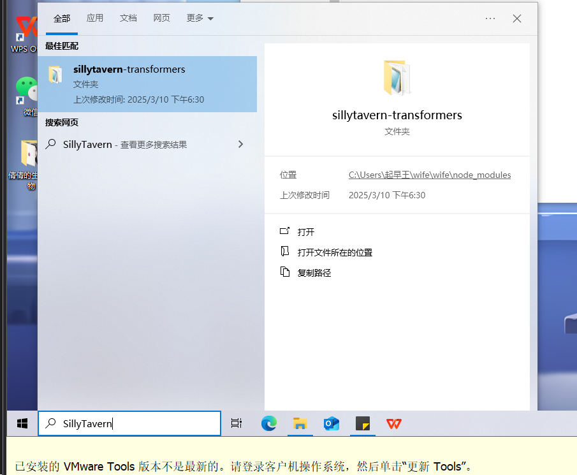Click 打开 to open the folder

click(306, 232)
